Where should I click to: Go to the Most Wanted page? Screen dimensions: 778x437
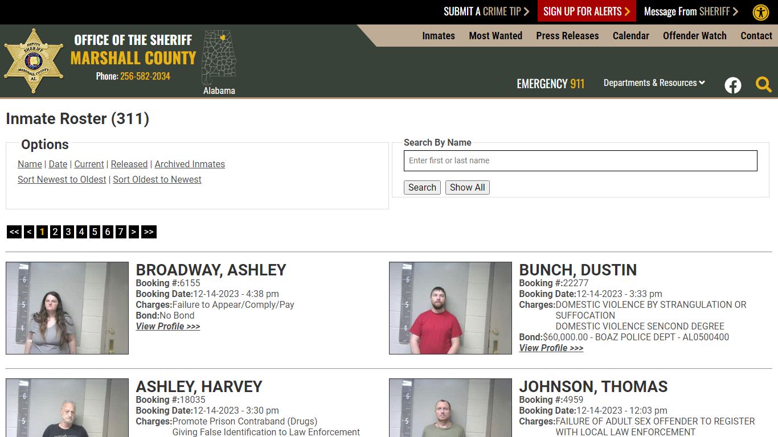(x=496, y=35)
